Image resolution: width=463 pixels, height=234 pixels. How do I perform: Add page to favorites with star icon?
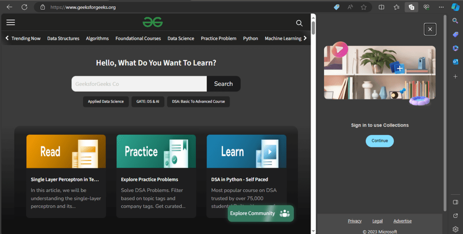point(364,7)
